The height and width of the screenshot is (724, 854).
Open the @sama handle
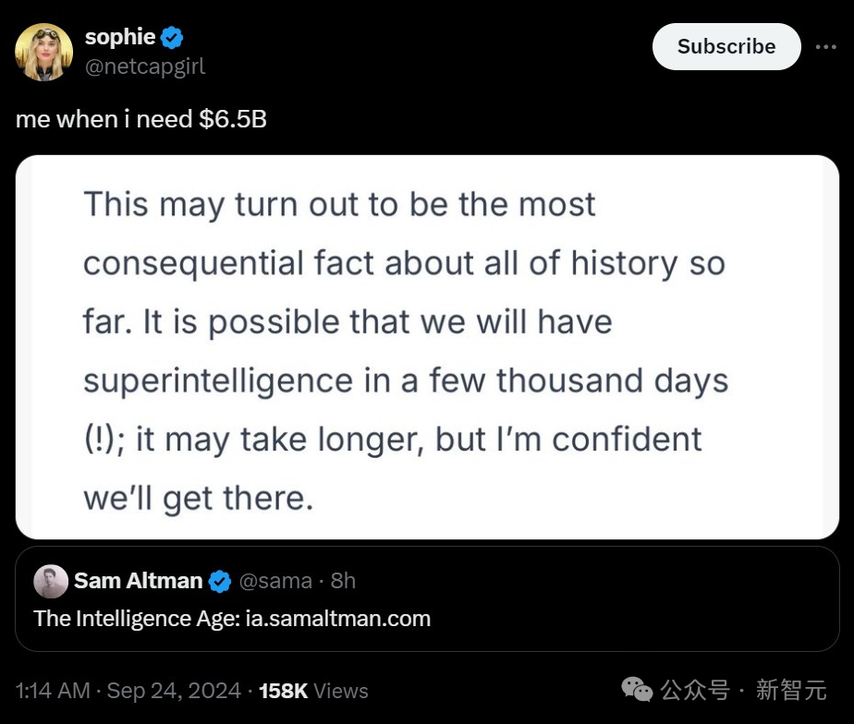point(275,581)
